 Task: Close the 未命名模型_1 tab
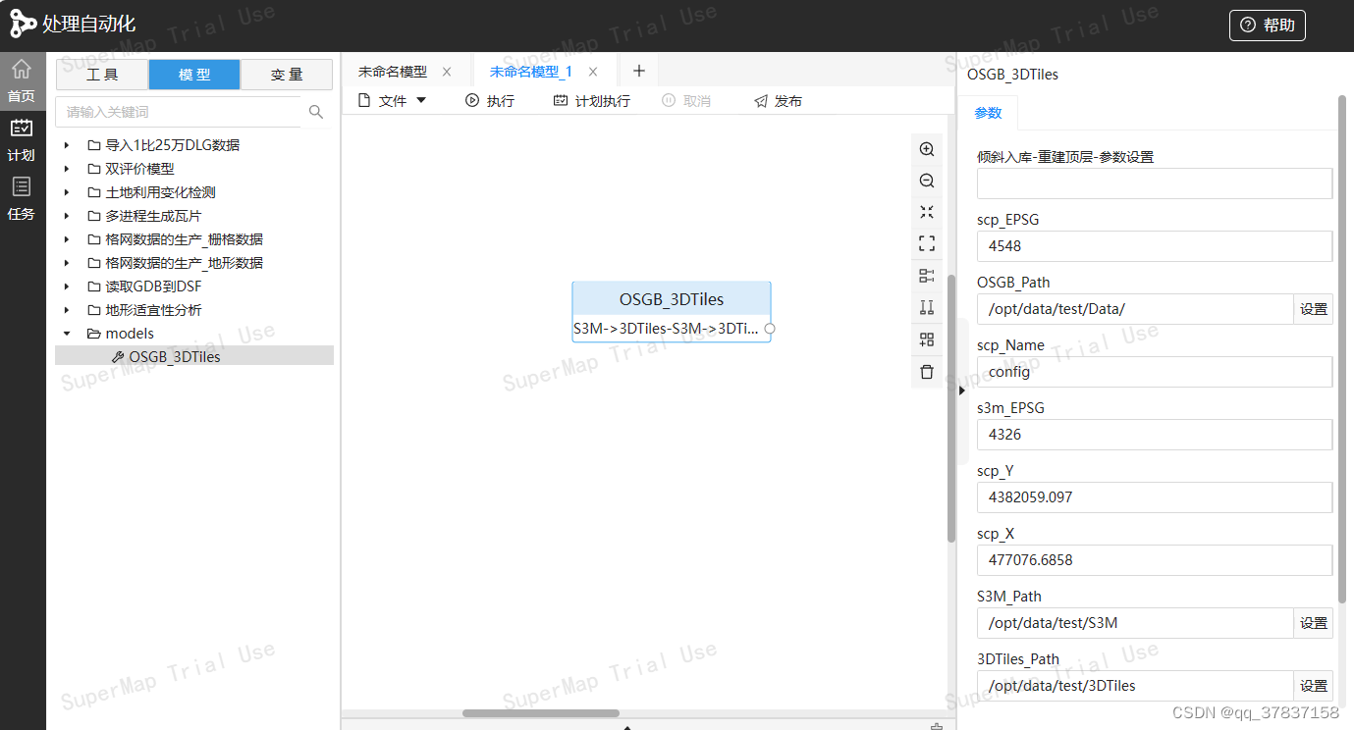(x=593, y=72)
